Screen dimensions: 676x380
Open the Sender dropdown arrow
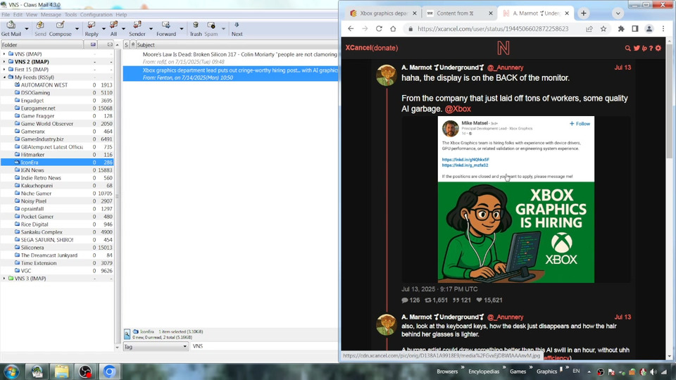click(x=151, y=29)
